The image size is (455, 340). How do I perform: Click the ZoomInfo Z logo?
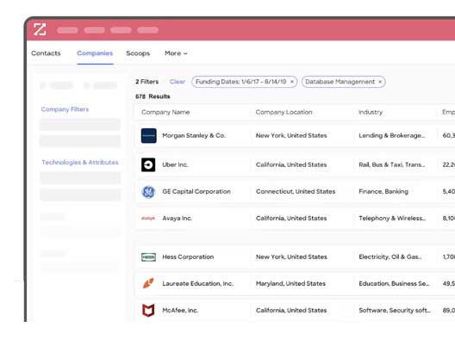(40, 29)
